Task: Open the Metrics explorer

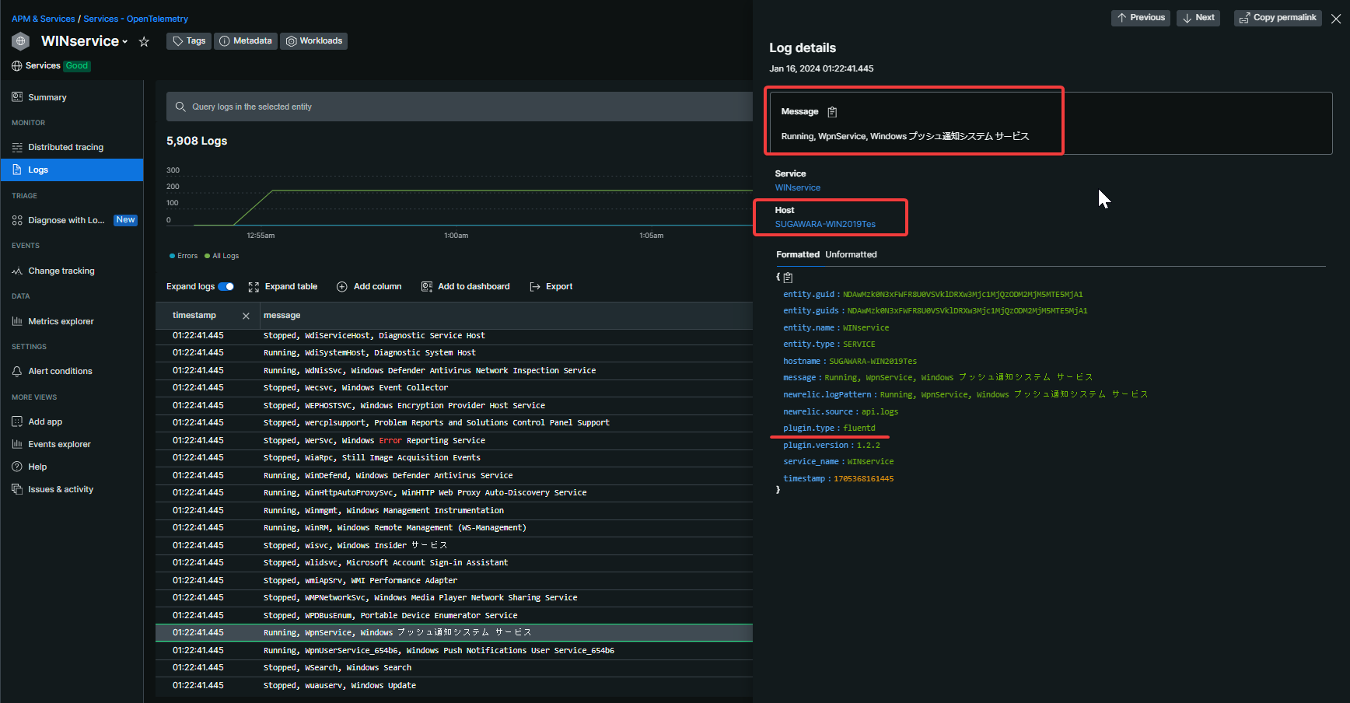Action: click(61, 320)
